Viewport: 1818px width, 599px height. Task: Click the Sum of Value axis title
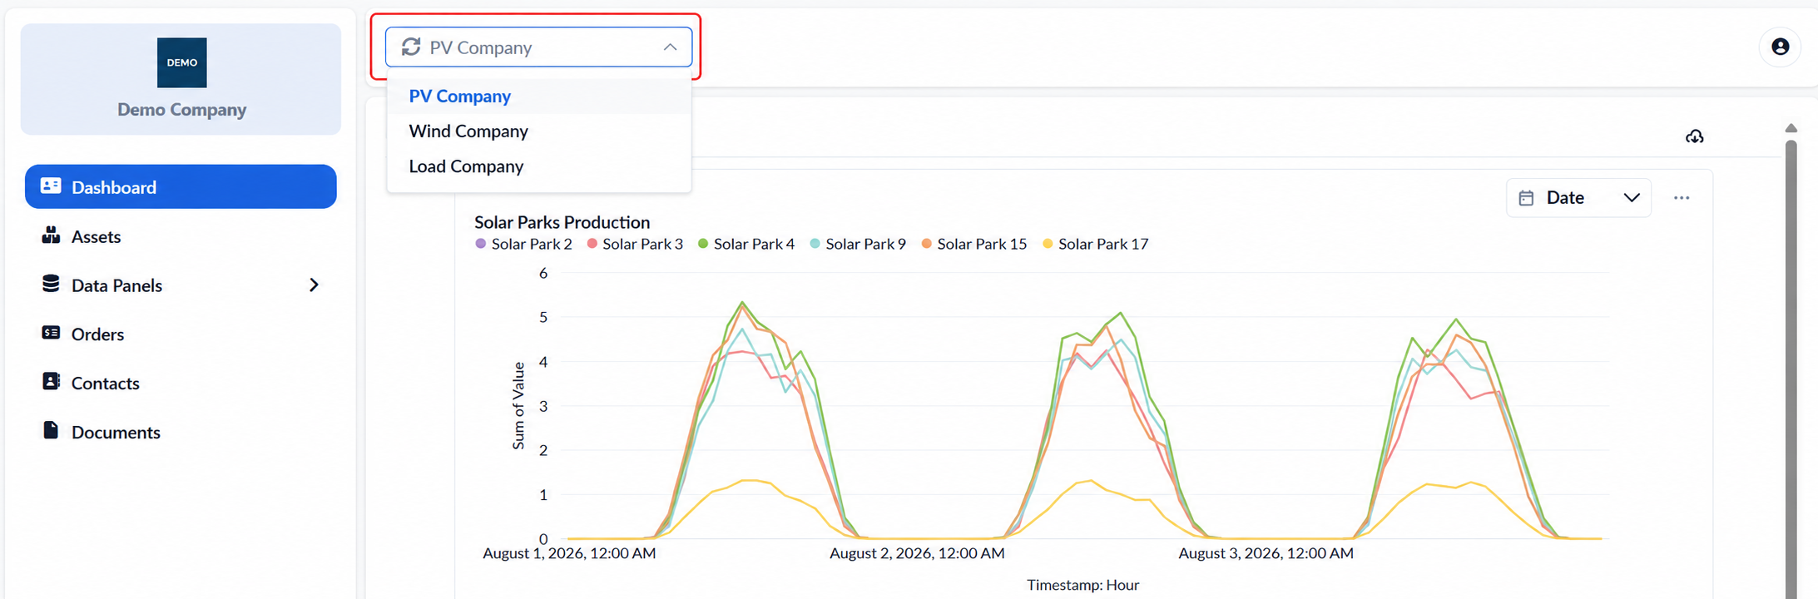click(519, 406)
